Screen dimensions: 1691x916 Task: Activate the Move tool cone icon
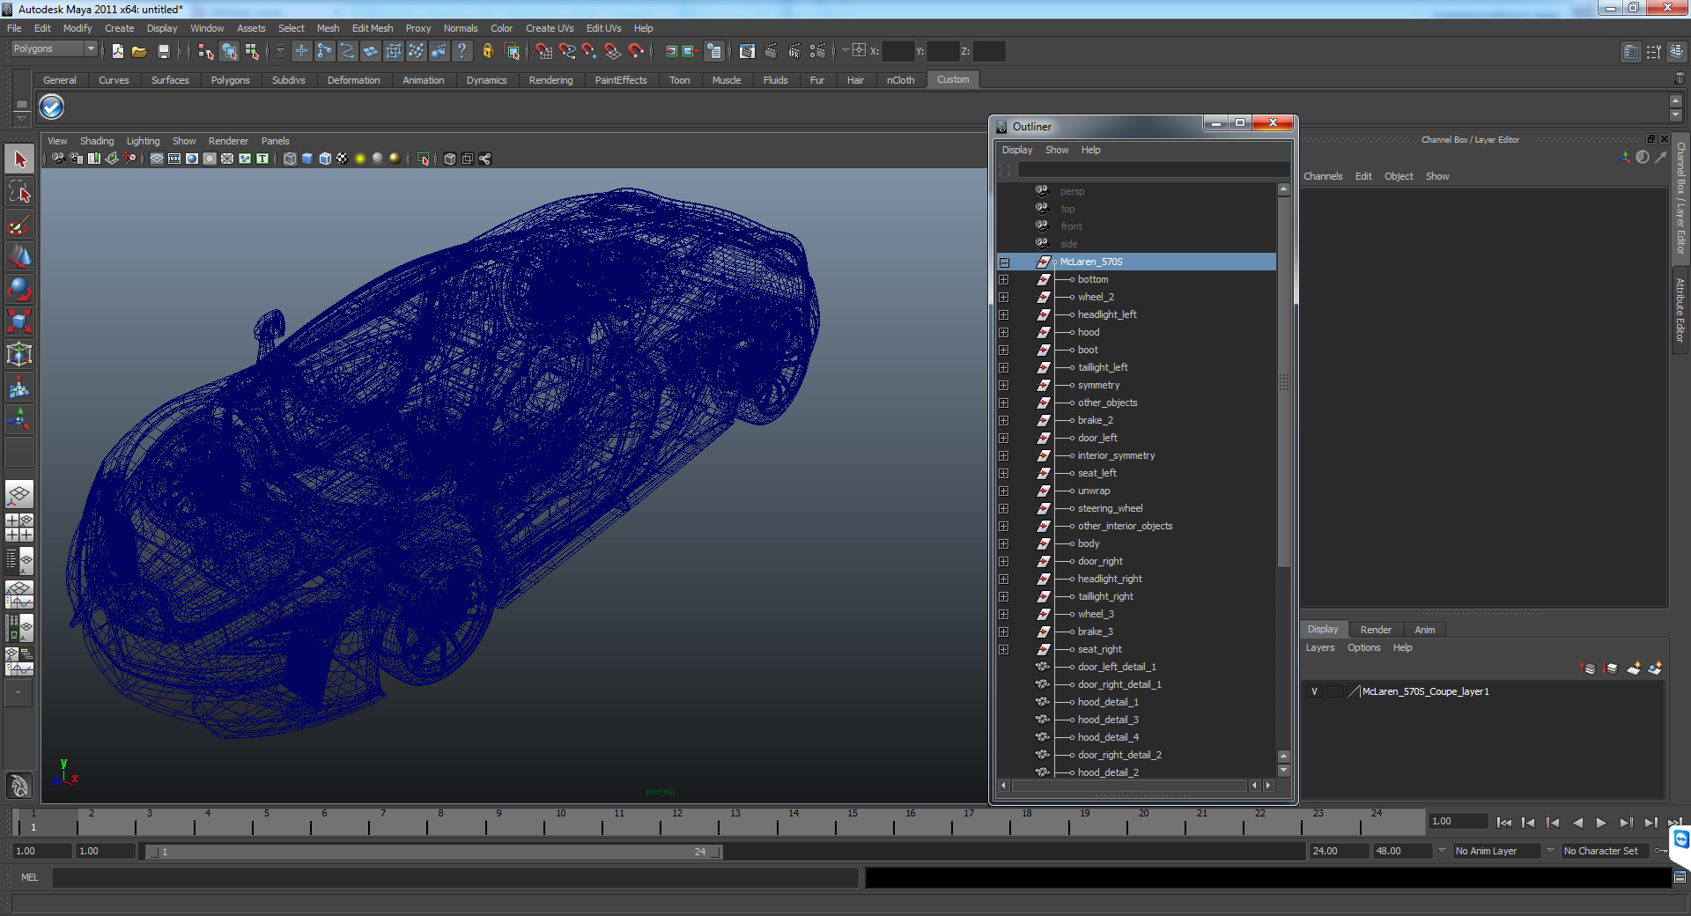(19, 256)
